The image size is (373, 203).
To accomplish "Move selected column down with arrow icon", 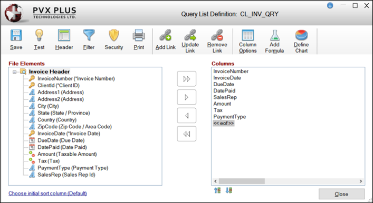I will pos(228,190).
